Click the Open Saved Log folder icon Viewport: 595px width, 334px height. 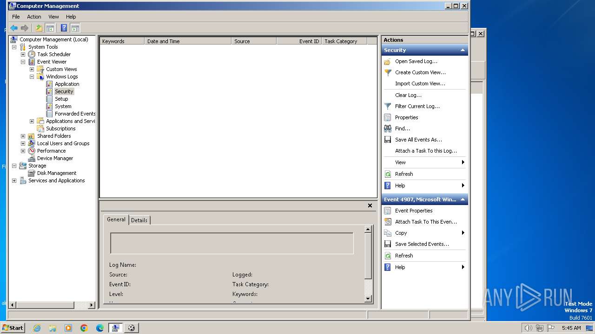tap(388, 61)
